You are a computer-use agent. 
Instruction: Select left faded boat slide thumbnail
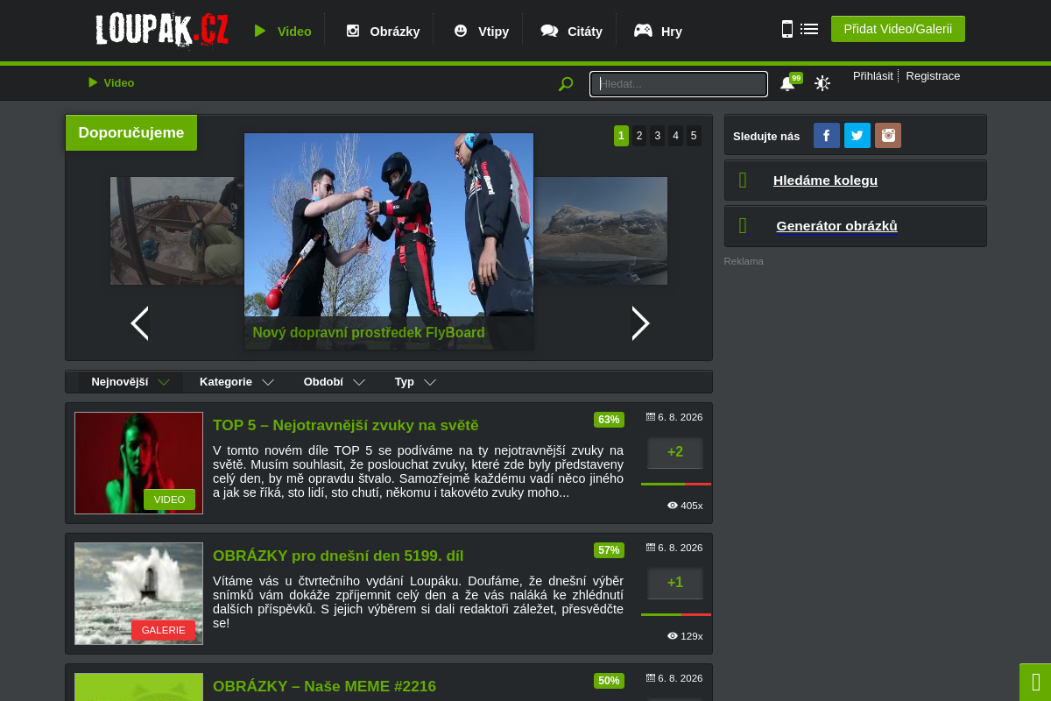click(x=177, y=230)
